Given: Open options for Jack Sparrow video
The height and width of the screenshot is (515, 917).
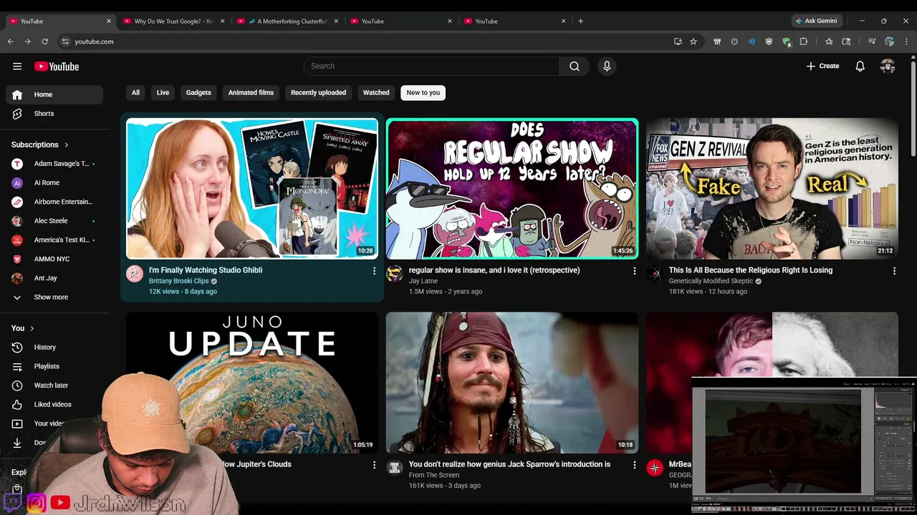Looking at the screenshot, I should click(x=634, y=465).
